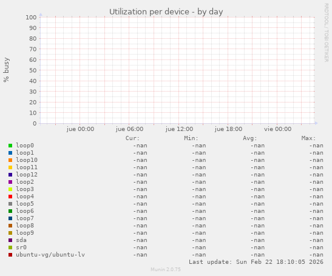
Task: Select the loop3 legend label
Action: point(25,189)
